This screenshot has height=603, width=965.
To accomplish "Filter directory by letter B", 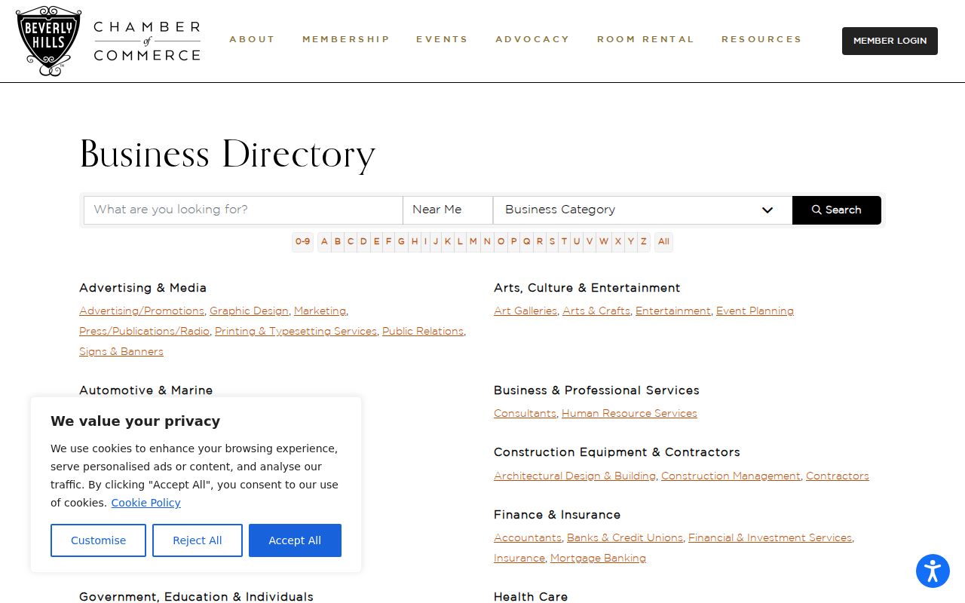I will click(338, 242).
